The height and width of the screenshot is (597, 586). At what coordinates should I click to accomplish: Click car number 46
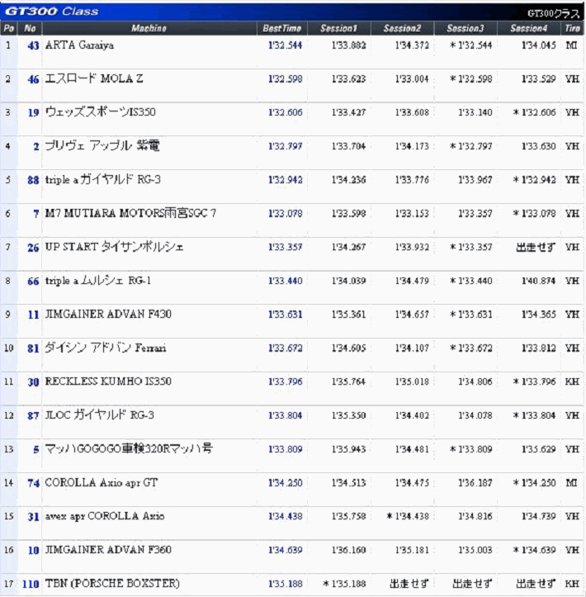coord(33,79)
